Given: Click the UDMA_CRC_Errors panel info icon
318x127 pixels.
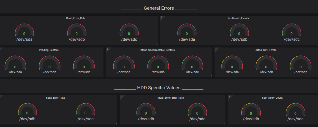Looking at the screenshot, I should coord(216,49).
